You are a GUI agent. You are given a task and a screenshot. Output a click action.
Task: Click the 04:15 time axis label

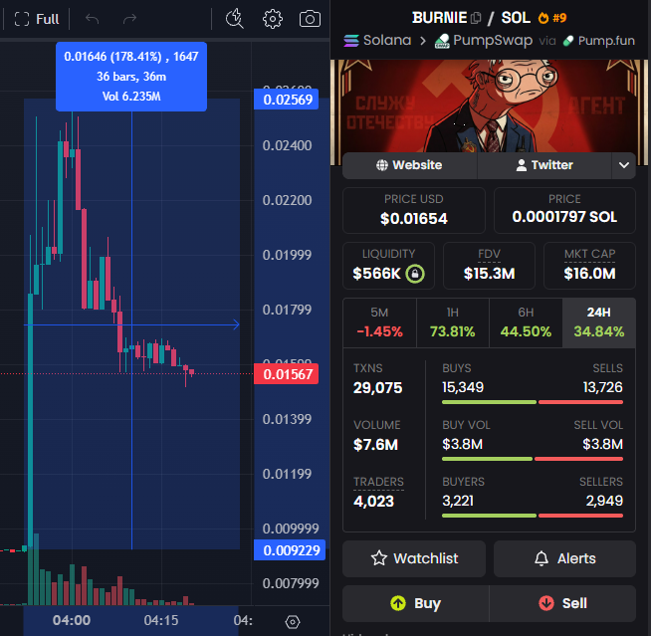[x=161, y=620]
